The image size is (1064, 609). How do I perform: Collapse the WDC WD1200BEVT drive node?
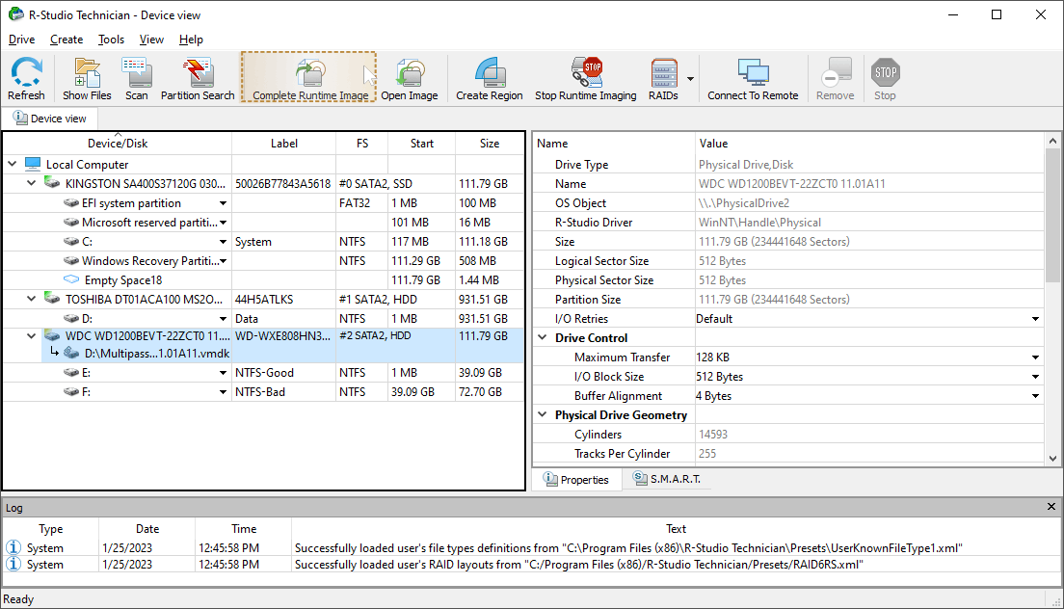[x=31, y=335]
